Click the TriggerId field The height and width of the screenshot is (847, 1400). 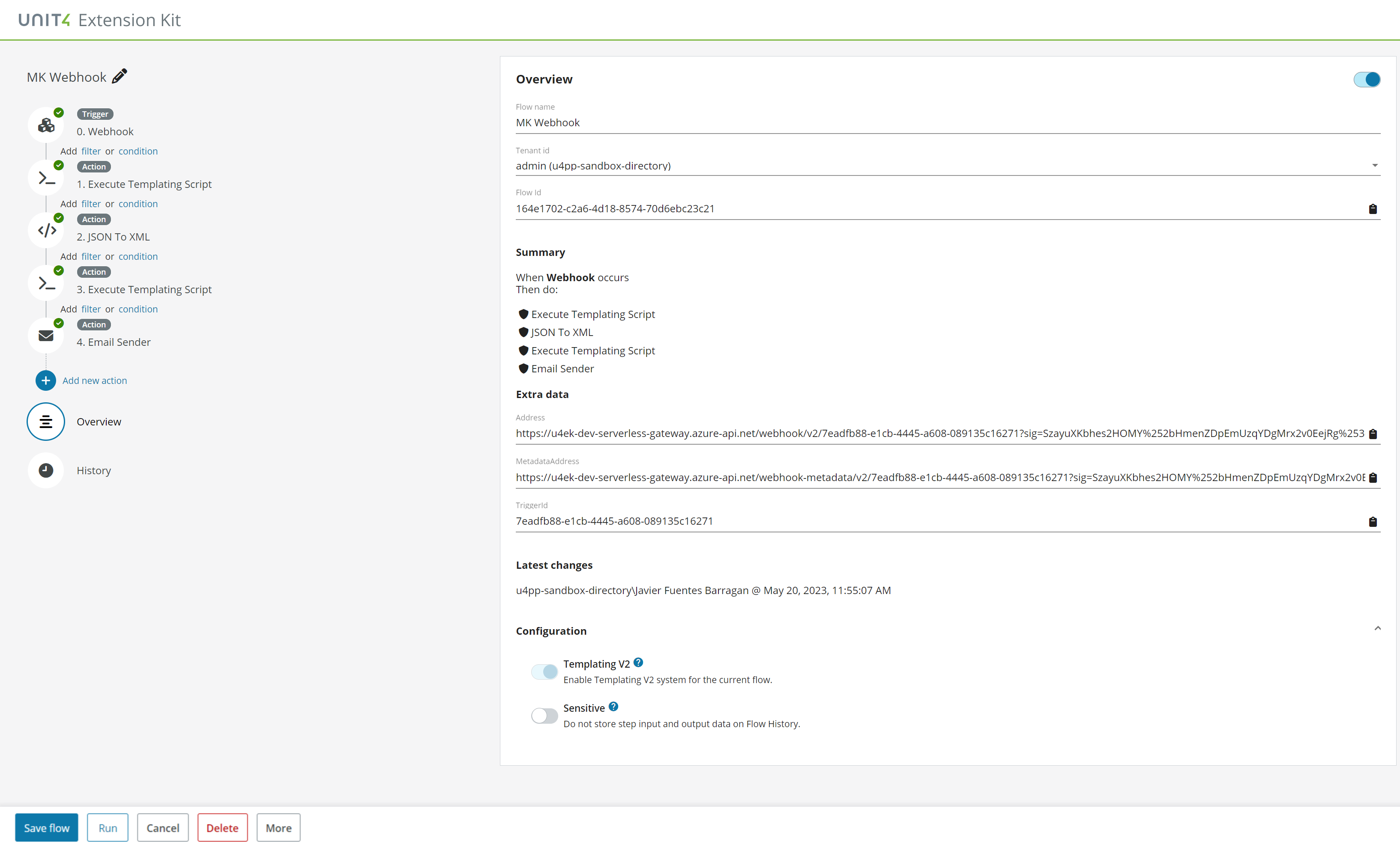pyautogui.click(x=940, y=521)
